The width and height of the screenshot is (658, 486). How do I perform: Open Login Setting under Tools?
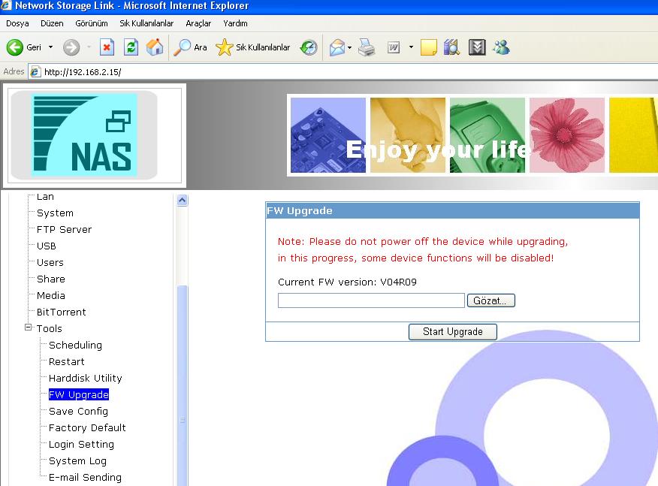click(x=81, y=445)
